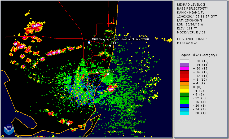Click the 'MODE/VCP: B / 32' text
Image resolution: width=229 pixels, height=139 pixels.
click(191, 32)
